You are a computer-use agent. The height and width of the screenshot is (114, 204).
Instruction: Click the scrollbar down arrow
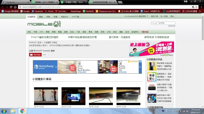(203, 107)
